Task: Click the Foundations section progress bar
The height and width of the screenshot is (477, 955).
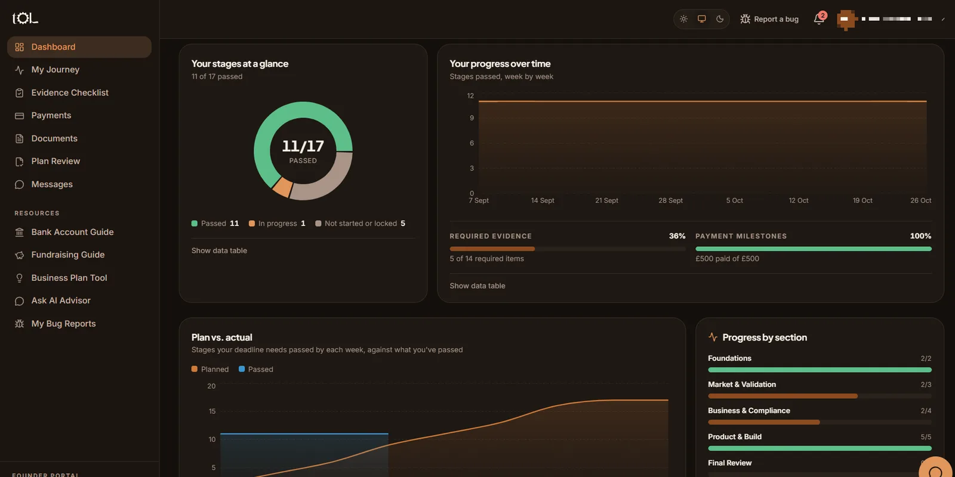Action: click(x=820, y=370)
